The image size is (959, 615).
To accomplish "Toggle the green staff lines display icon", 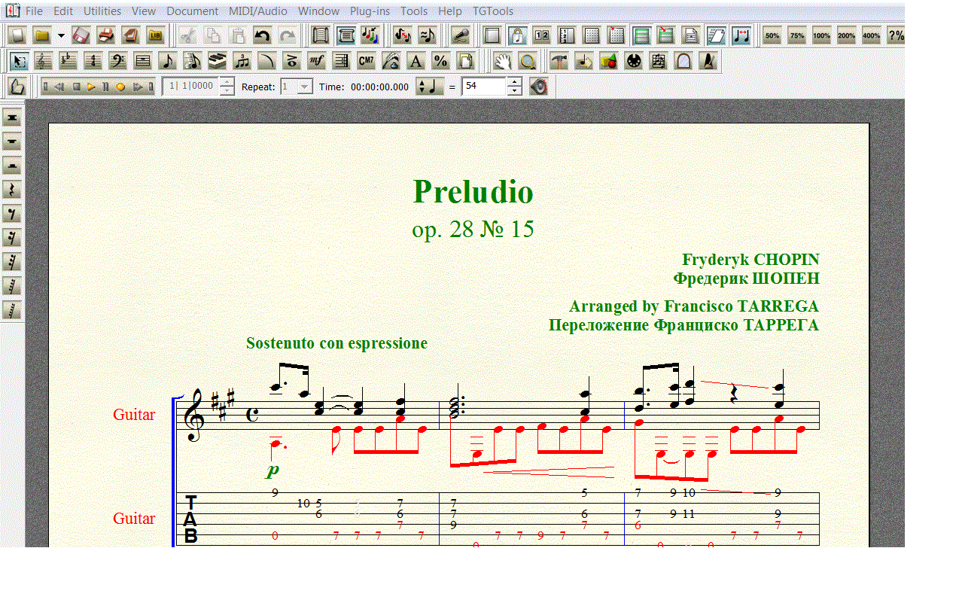I will pos(641,35).
